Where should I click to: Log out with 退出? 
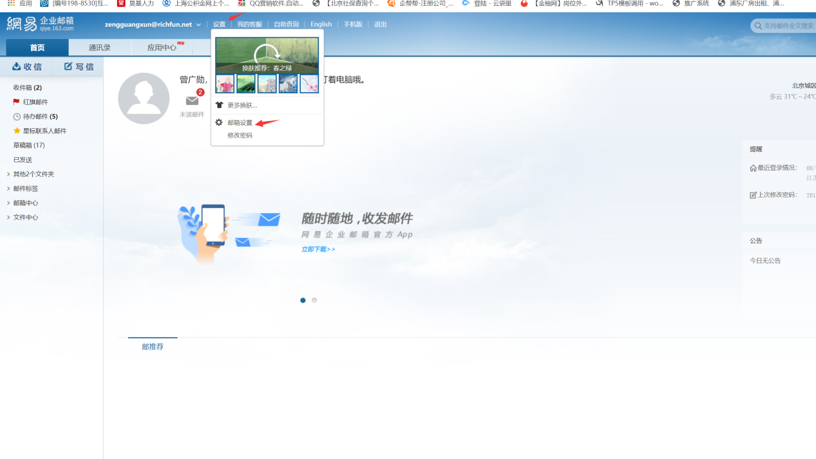pyautogui.click(x=381, y=24)
